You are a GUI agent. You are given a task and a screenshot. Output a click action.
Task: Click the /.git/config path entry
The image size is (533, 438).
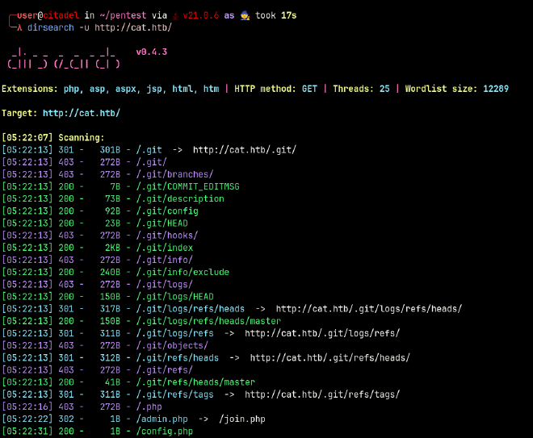click(x=167, y=211)
